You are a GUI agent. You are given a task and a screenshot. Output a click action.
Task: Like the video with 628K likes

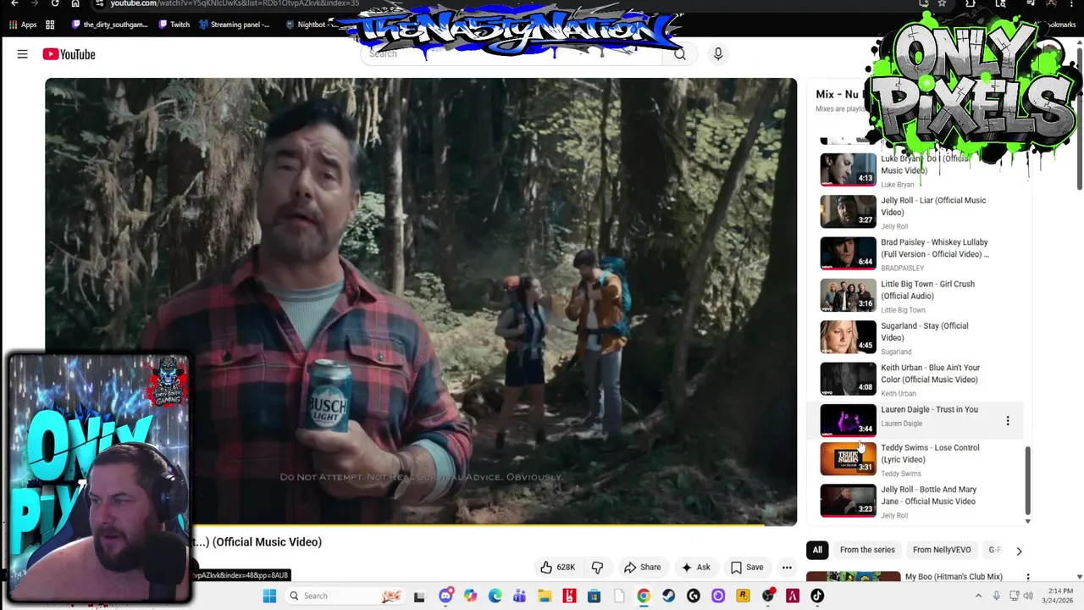coord(557,568)
